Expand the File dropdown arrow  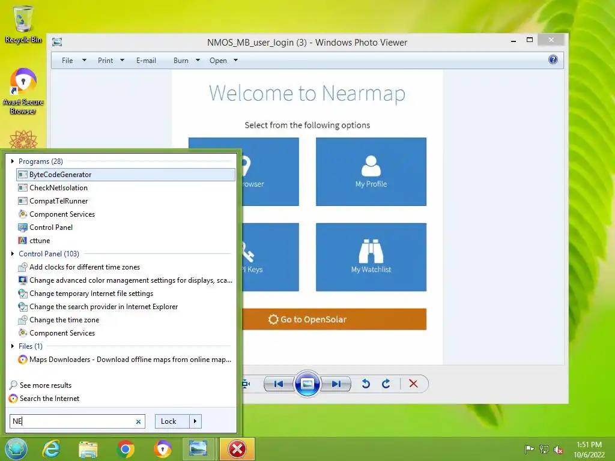pos(84,61)
